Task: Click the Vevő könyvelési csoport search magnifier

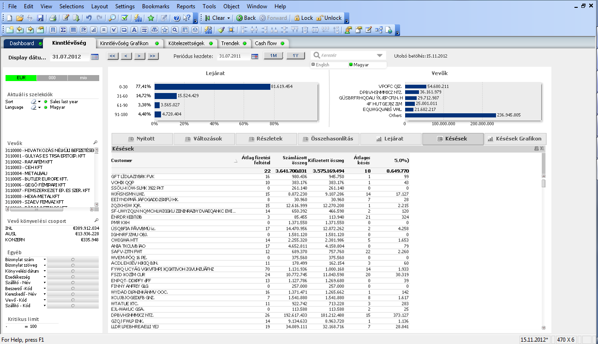Action: pos(96,221)
